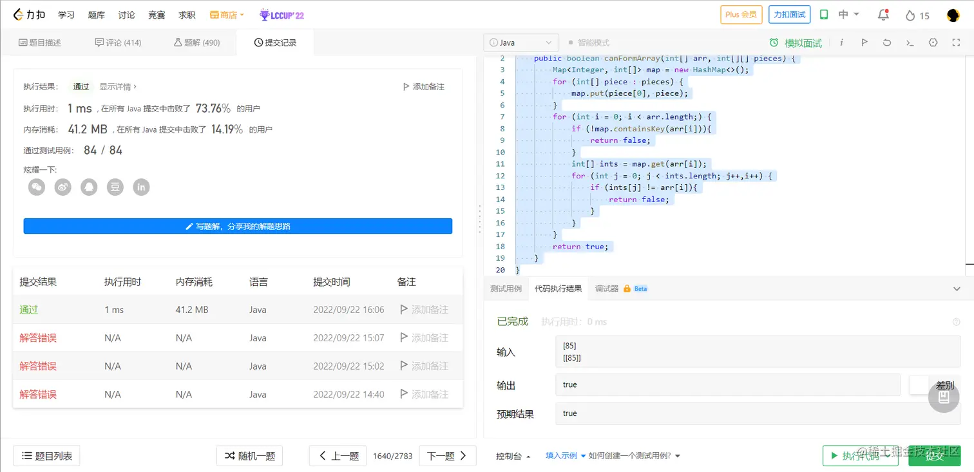Expand 显示详情 result details
The image size is (974, 472).
click(x=118, y=87)
